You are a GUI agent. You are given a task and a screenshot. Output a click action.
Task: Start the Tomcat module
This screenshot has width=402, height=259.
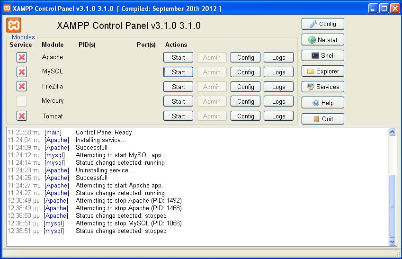(x=178, y=116)
